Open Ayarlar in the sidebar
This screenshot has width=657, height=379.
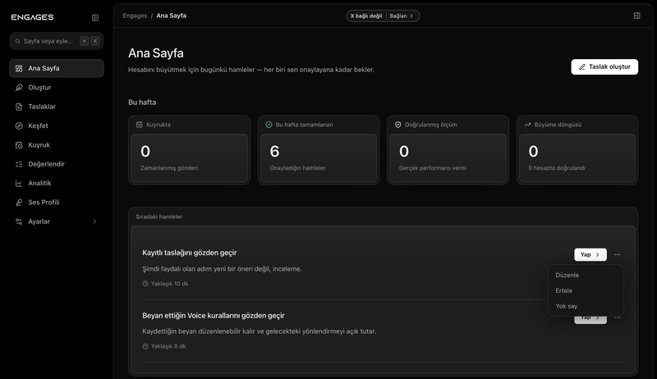click(x=57, y=221)
